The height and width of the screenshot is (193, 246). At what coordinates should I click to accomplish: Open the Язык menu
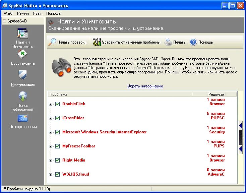point(38,13)
